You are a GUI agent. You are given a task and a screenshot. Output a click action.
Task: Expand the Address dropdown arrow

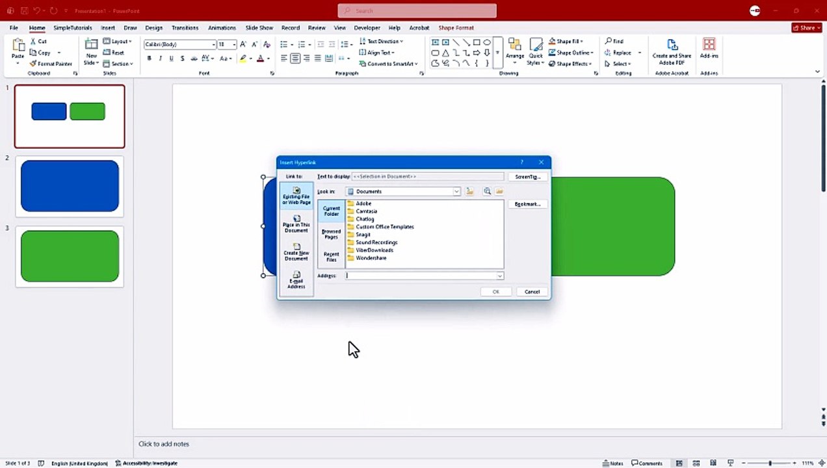click(499, 276)
